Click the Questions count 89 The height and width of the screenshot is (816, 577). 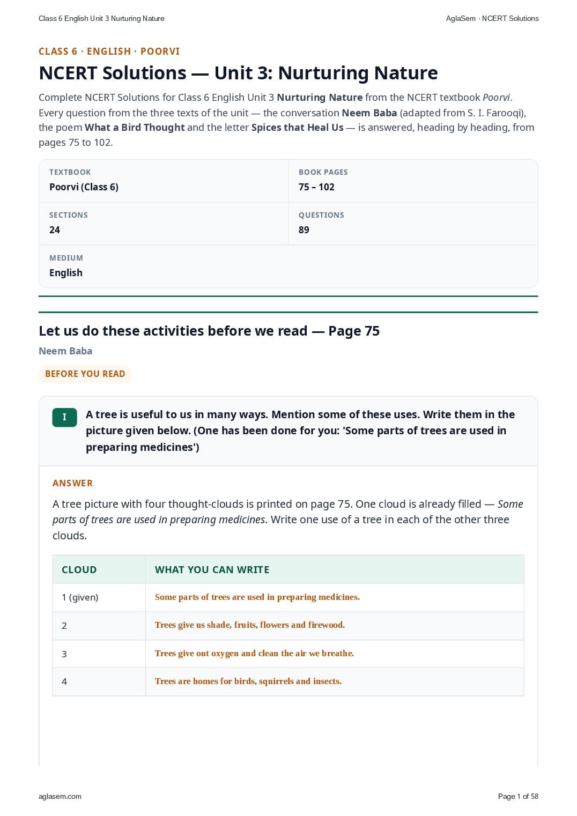pos(304,230)
